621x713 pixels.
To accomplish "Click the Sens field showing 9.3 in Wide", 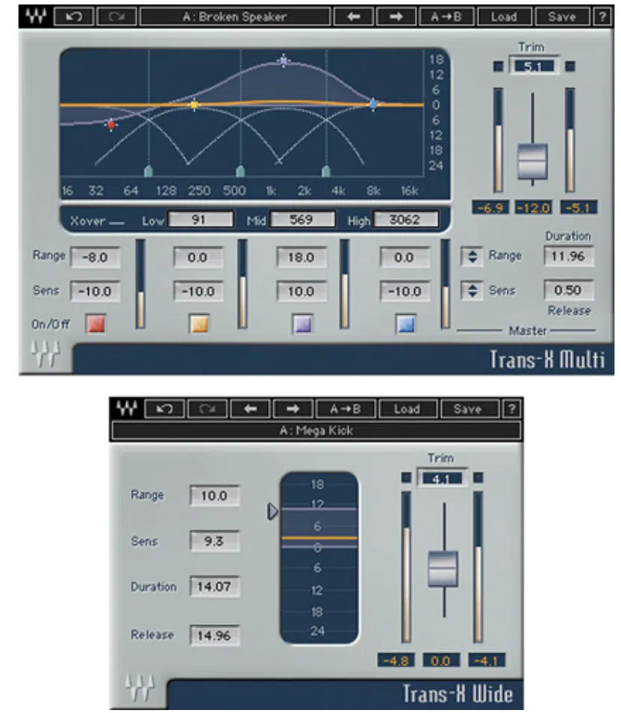I will 215,541.
